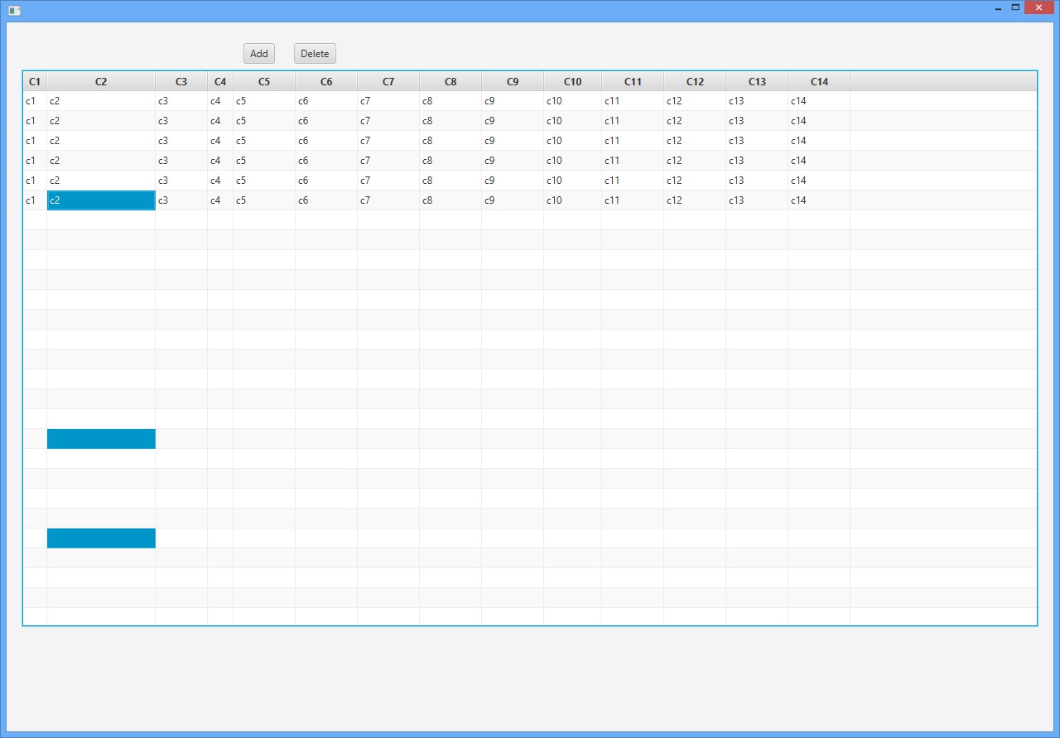Screen dimensions: 1060x738
Task: Select the highlighted c2 cell with text
Action: click(x=101, y=200)
